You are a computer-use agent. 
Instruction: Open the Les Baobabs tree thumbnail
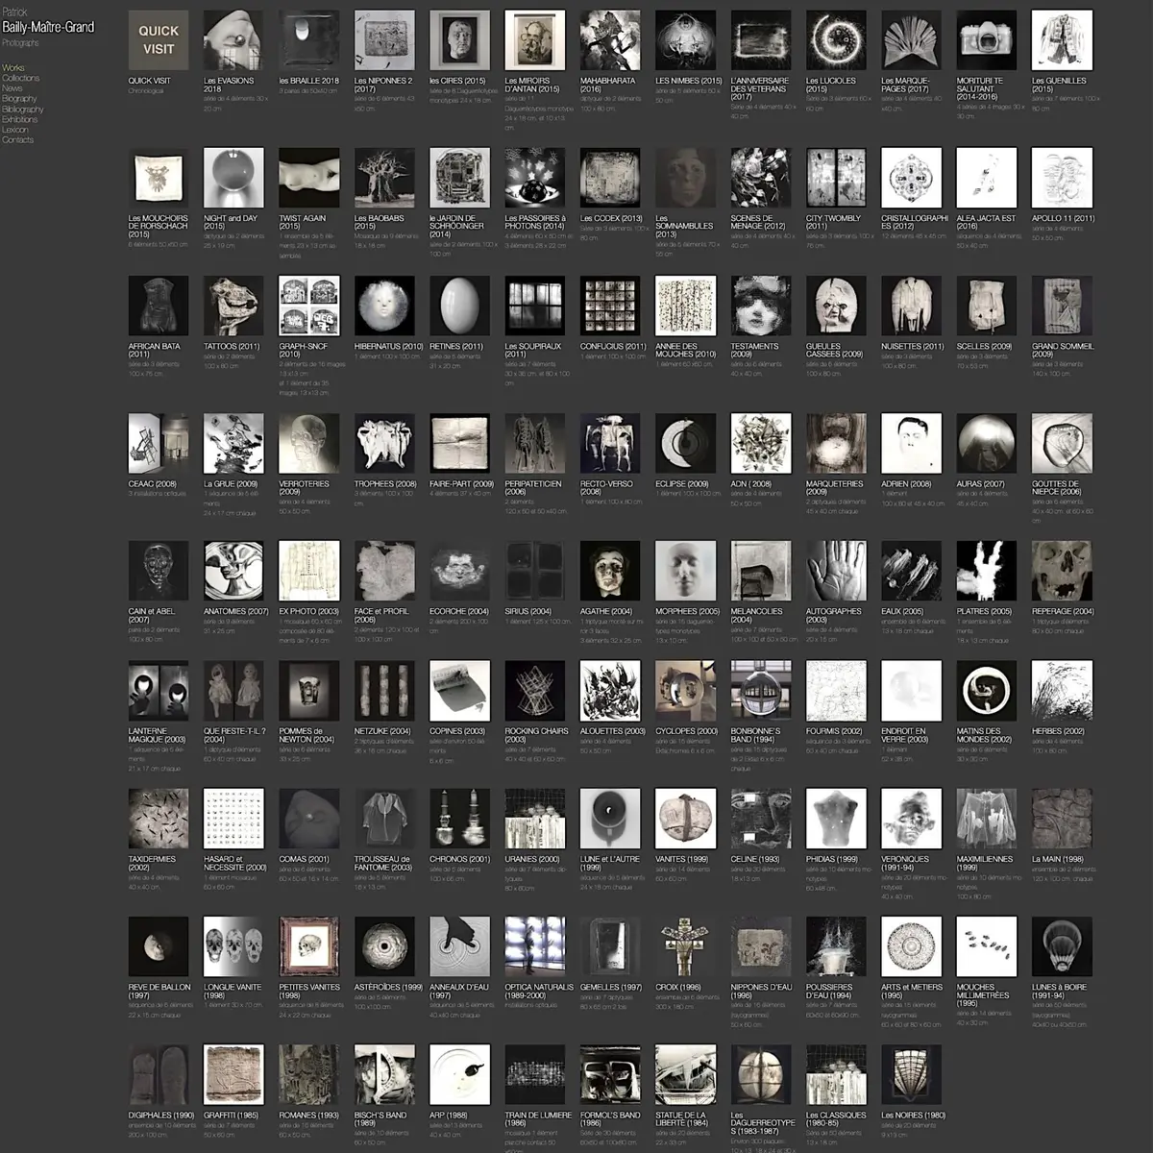(384, 178)
